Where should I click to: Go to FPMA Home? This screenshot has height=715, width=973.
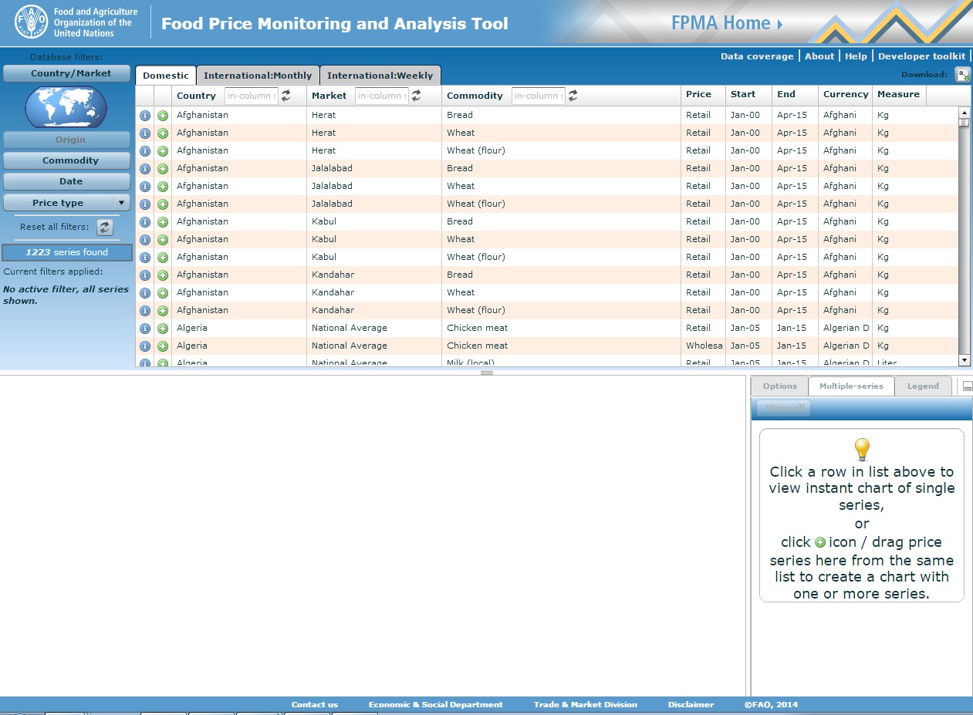tap(726, 23)
